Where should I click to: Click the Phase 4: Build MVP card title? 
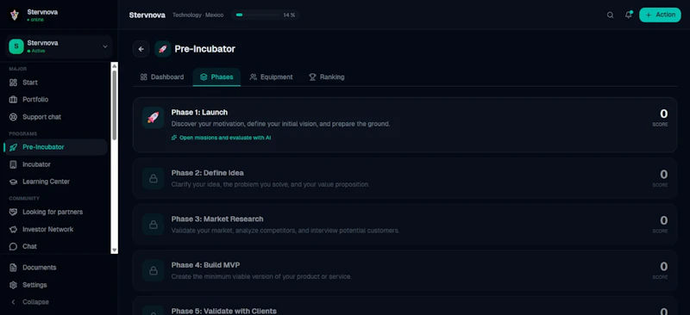205,265
